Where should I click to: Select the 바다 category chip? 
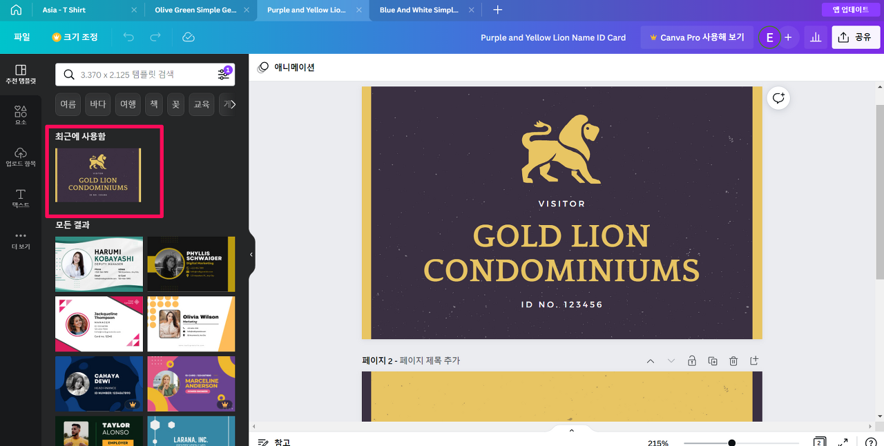(98, 104)
